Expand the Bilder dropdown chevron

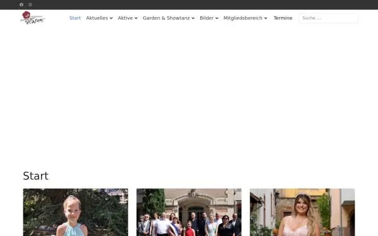click(x=217, y=18)
